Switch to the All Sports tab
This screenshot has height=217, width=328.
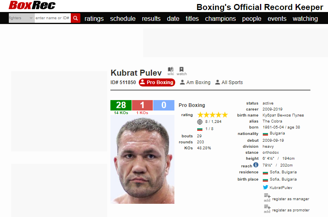coord(229,82)
